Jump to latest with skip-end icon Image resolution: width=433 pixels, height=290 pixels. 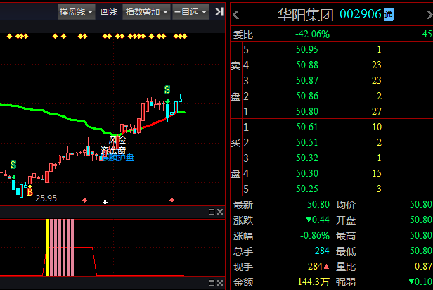[219, 11]
